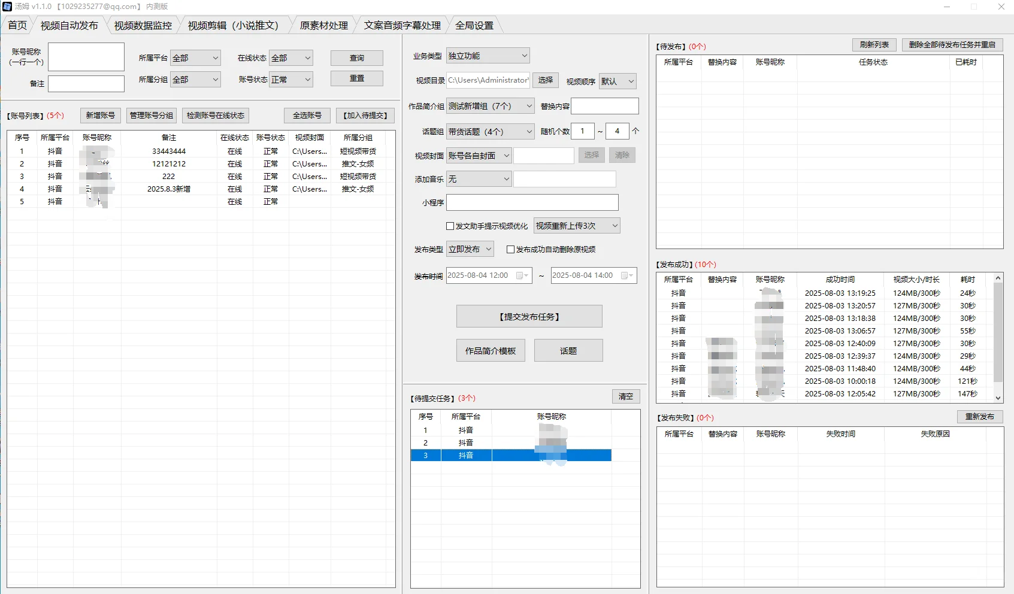Open the 话题组 dropdown

[490, 132]
